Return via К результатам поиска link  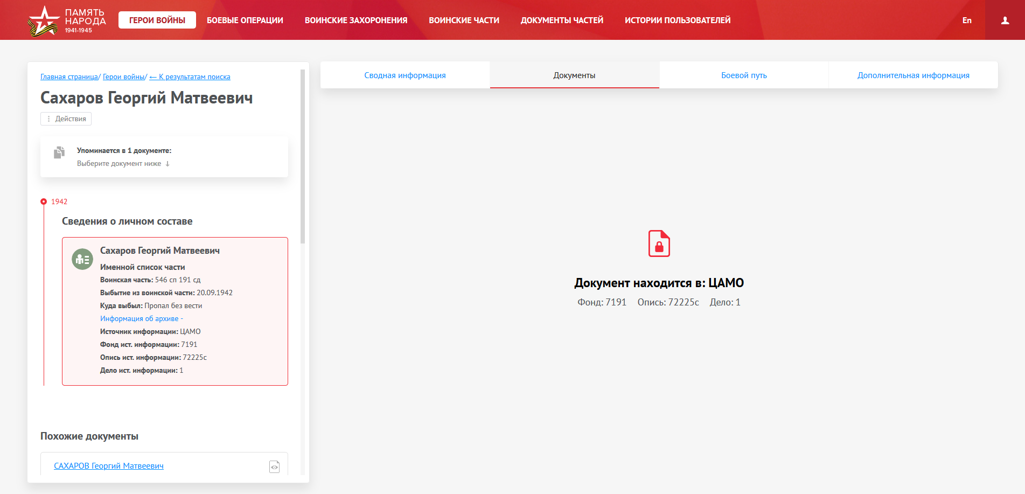click(190, 77)
